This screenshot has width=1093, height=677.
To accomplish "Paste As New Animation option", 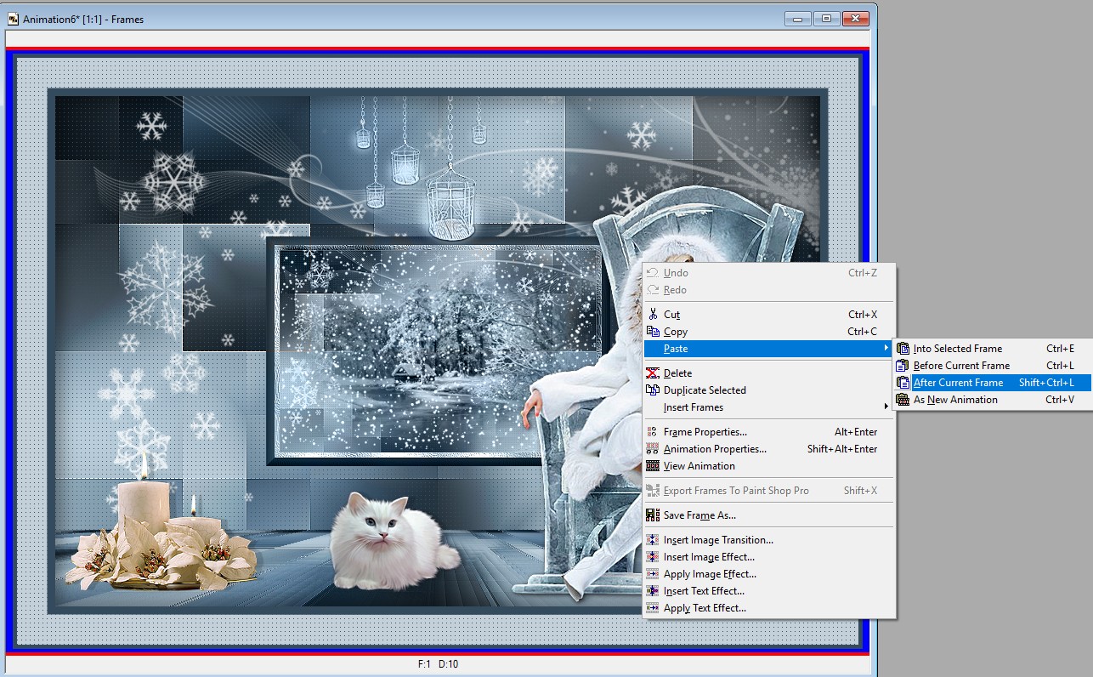I will [993, 400].
